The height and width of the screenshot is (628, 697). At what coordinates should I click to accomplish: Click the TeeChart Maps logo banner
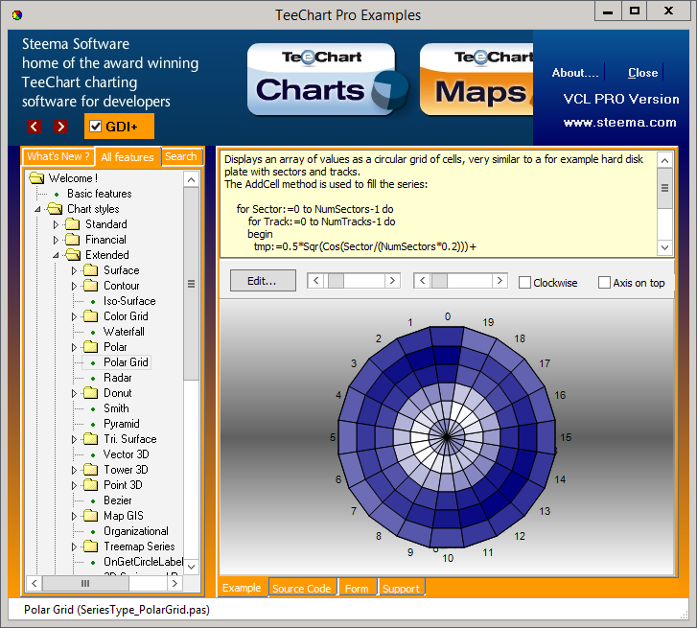(x=476, y=80)
